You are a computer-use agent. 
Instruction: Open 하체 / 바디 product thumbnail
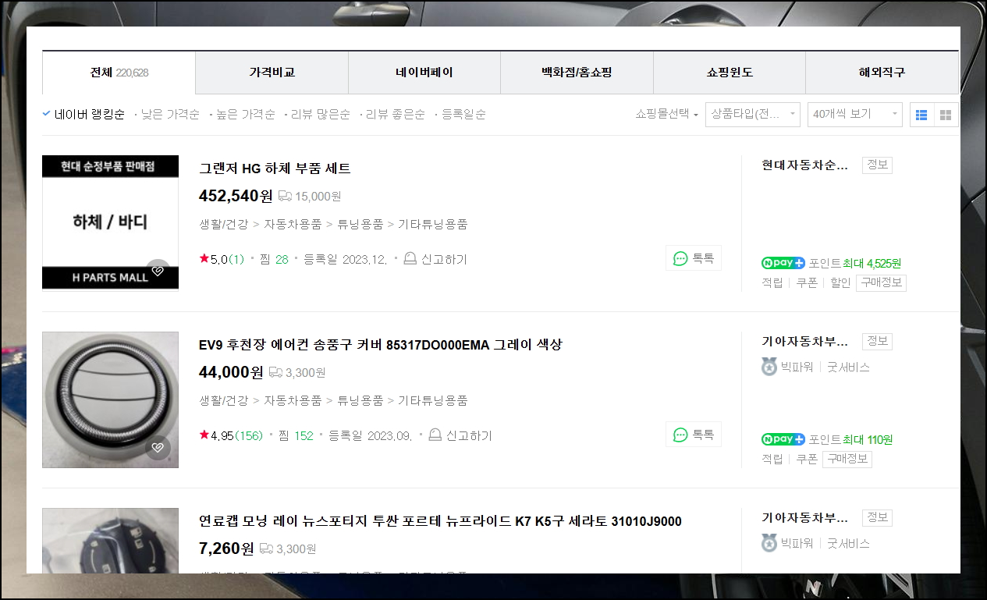110,223
